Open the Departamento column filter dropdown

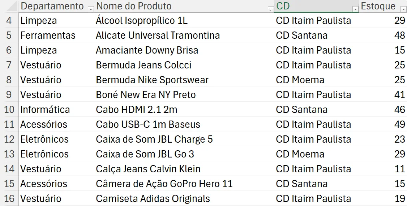pyautogui.click(x=91, y=9)
